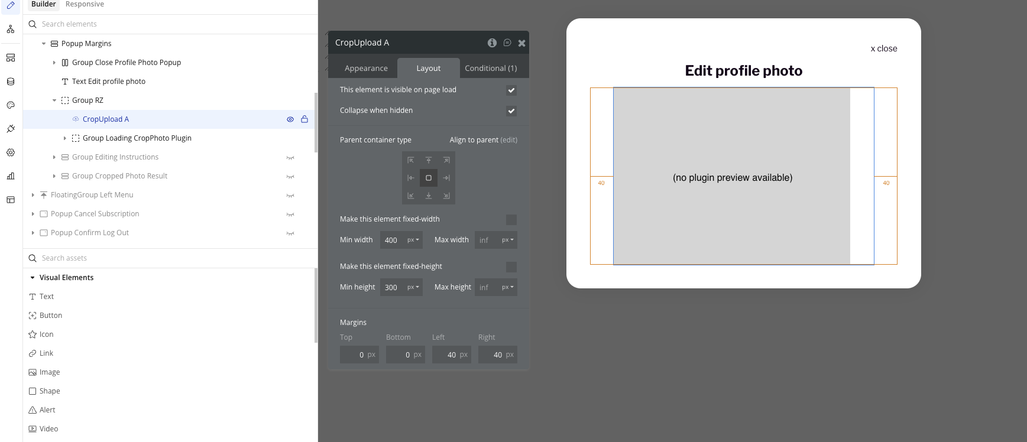Viewport: 1027px width, 442px height.
Task: Expand the Group Loading CropPhoto Plugin tree item
Action: (x=65, y=138)
